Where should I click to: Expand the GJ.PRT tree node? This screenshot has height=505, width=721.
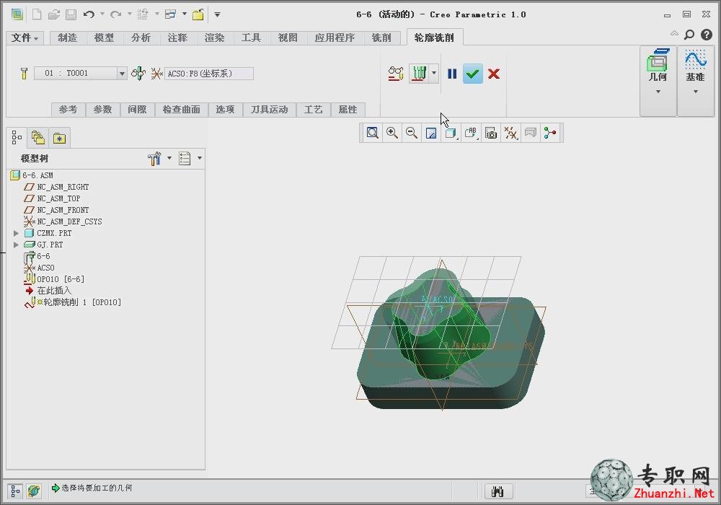tap(16, 245)
